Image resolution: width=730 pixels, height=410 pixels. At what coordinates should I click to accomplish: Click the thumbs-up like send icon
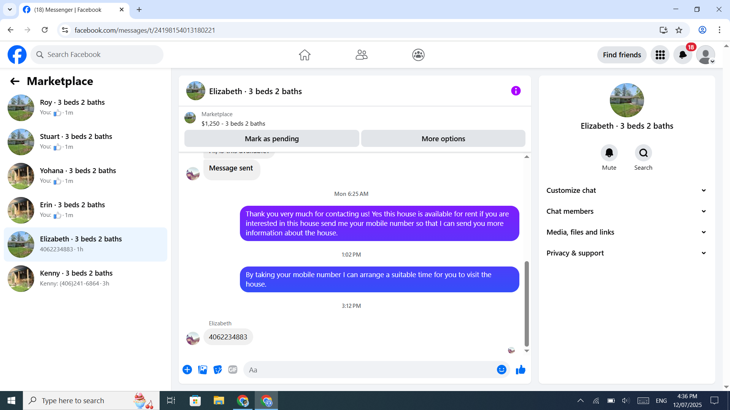pyautogui.click(x=521, y=370)
